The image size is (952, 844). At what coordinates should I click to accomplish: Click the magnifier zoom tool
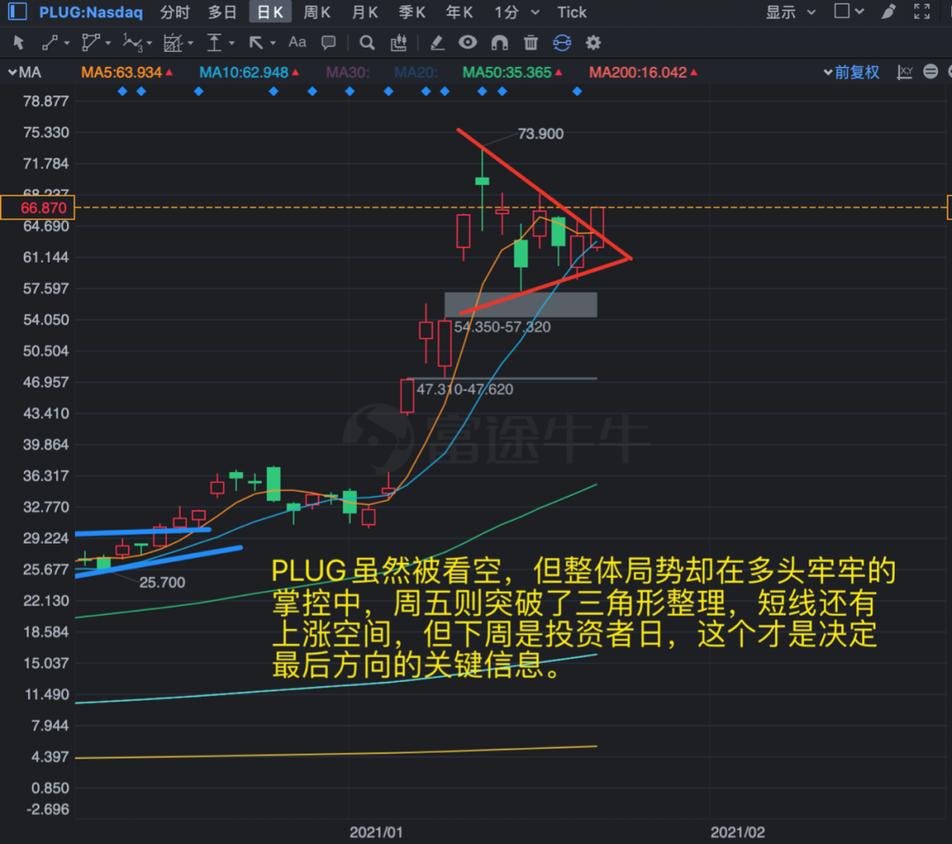(367, 42)
